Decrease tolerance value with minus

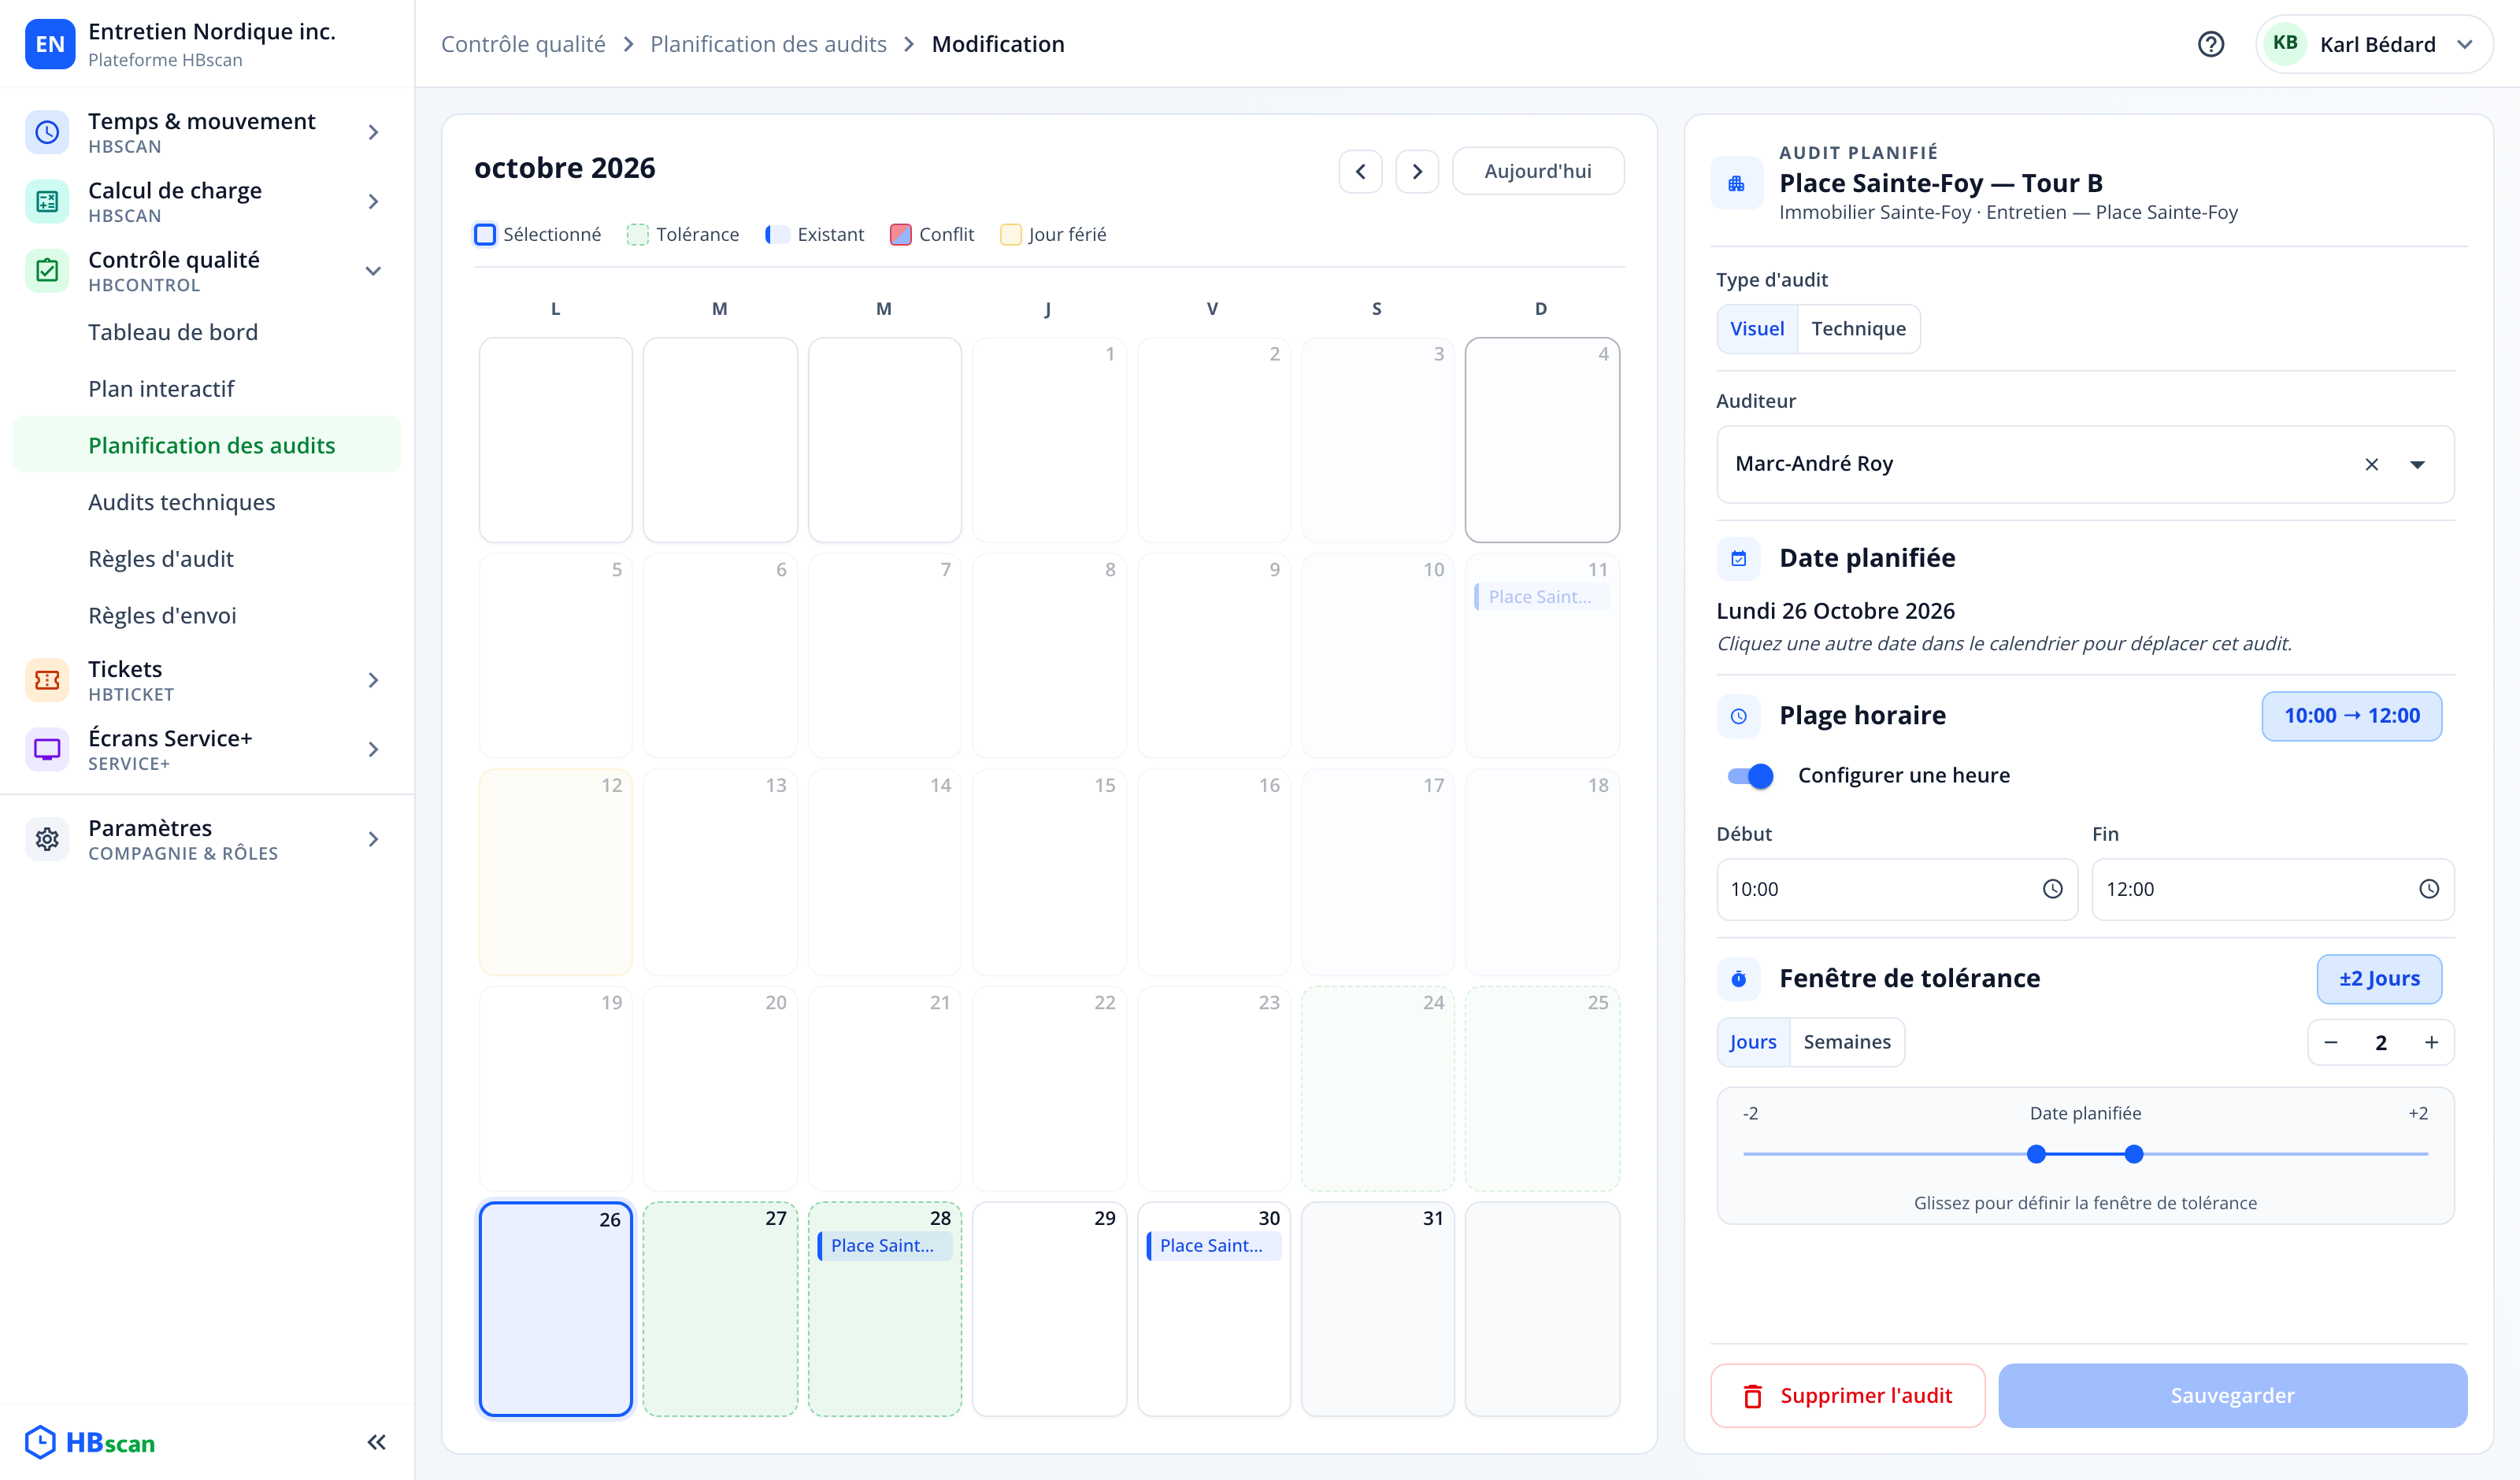tap(2331, 1042)
